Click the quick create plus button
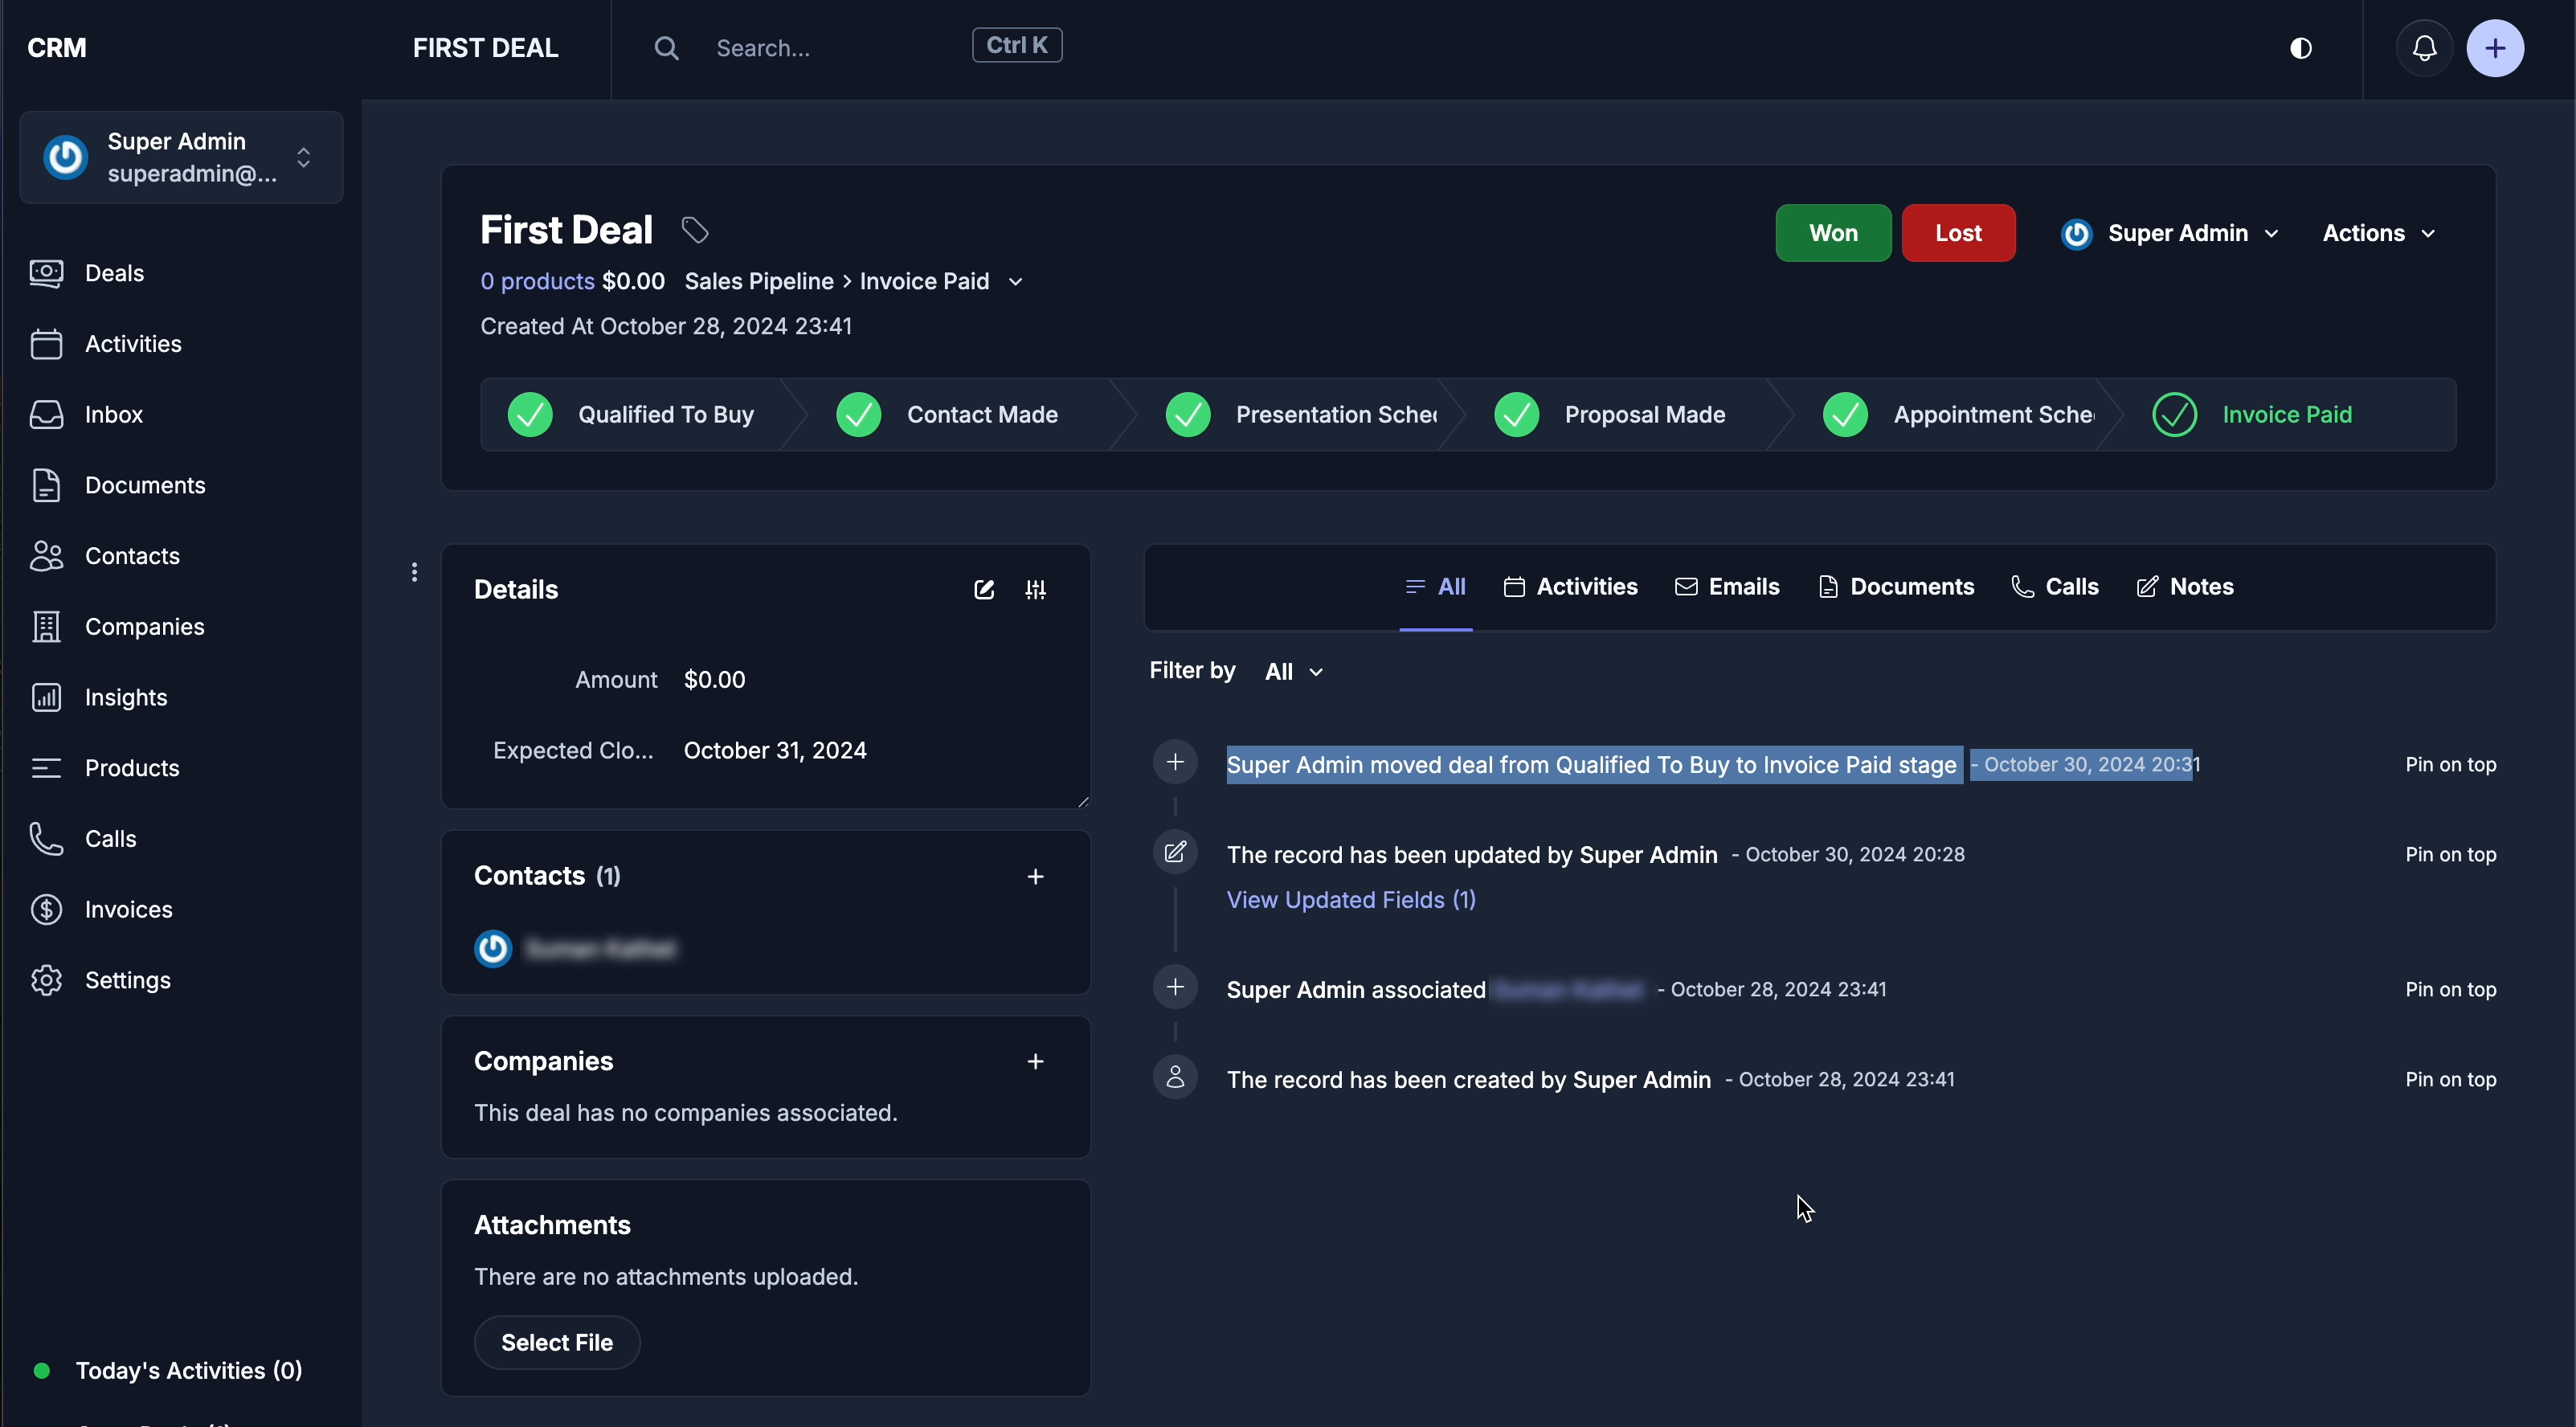 coord(2495,48)
